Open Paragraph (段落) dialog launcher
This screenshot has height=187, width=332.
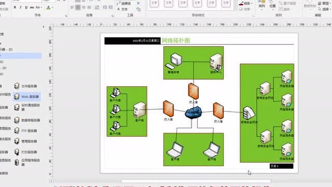click(113, 16)
